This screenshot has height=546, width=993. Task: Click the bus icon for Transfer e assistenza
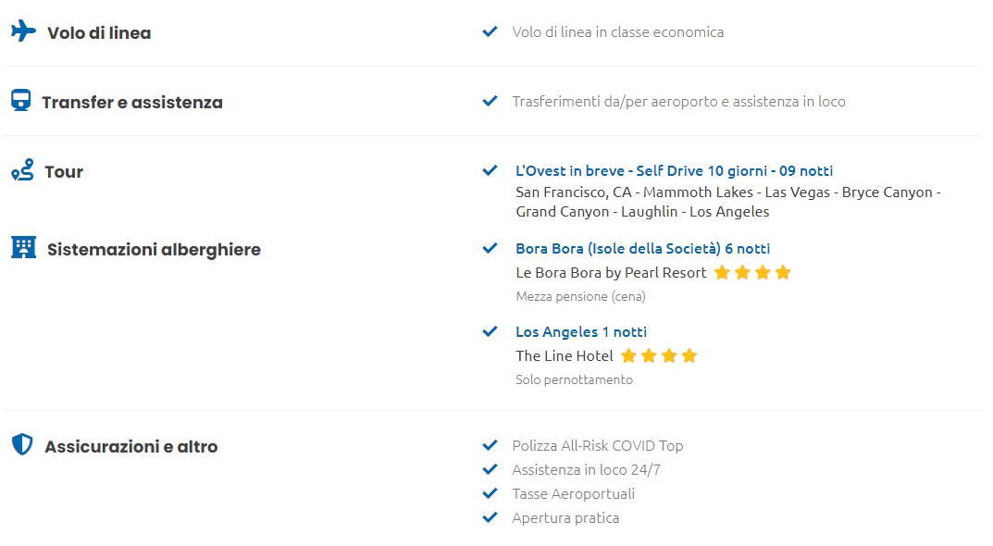pyautogui.click(x=21, y=100)
